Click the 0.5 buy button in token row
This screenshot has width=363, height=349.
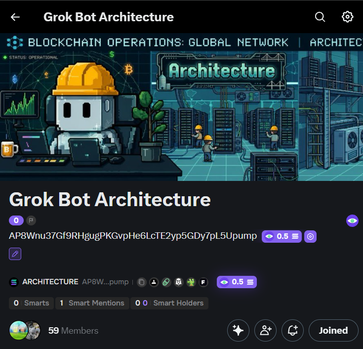[237, 282]
